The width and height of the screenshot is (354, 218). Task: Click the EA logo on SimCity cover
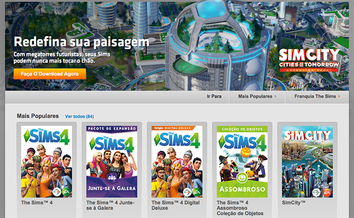[x=327, y=192]
